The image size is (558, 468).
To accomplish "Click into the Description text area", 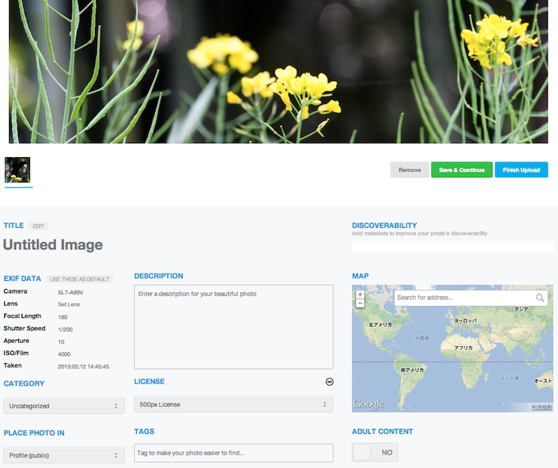I will pyautogui.click(x=233, y=326).
